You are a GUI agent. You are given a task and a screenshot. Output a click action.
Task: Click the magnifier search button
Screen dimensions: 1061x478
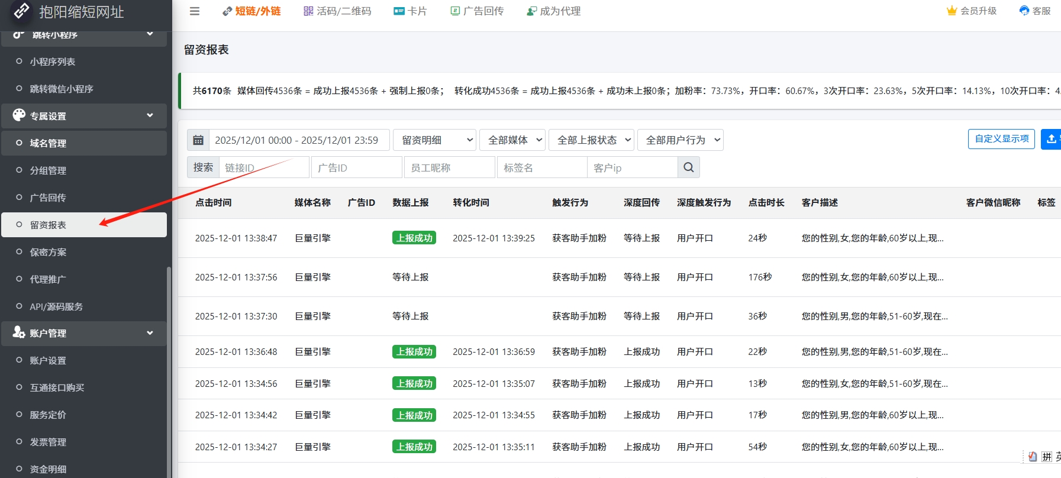(x=688, y=167)
